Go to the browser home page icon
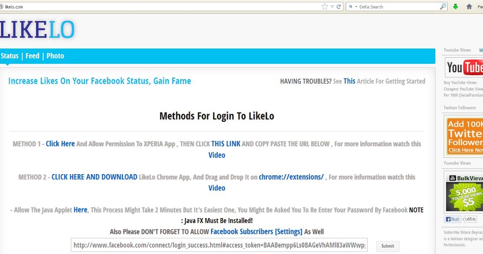This screenshot has height=254, width=483. tap(469, 6)
